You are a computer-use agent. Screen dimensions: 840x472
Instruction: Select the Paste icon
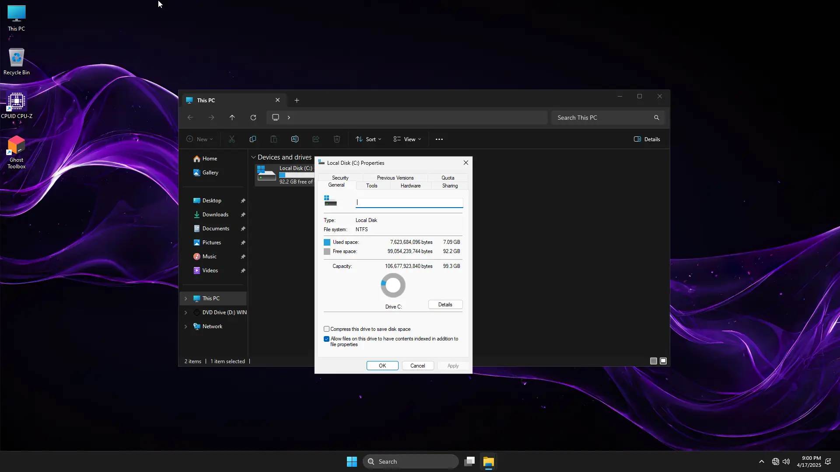[x=274, y=139]
